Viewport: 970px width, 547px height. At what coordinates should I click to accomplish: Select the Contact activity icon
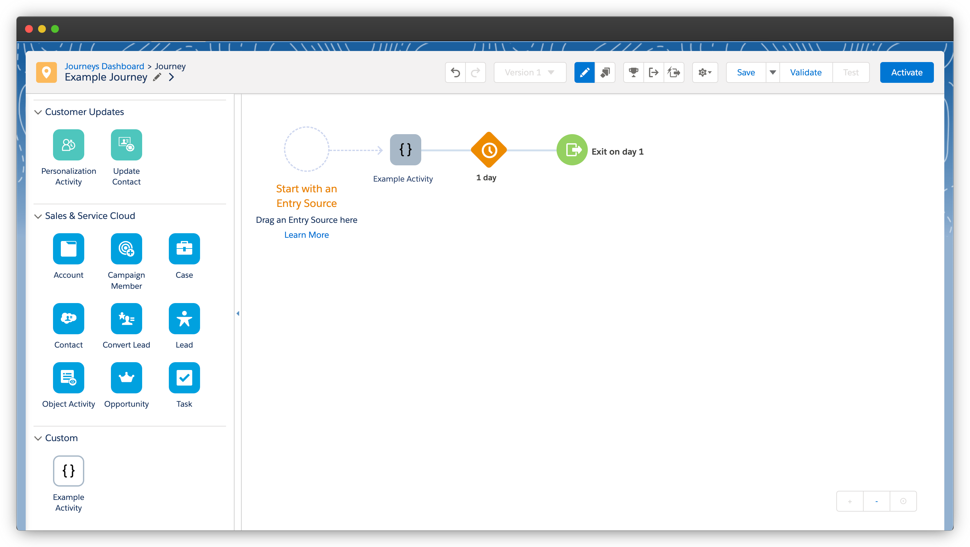[x=69, y=318]
